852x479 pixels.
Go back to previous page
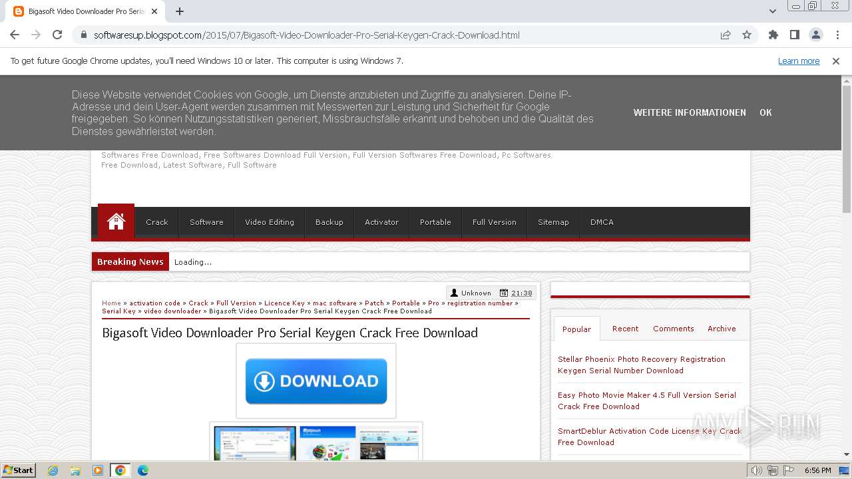[15, 35]
